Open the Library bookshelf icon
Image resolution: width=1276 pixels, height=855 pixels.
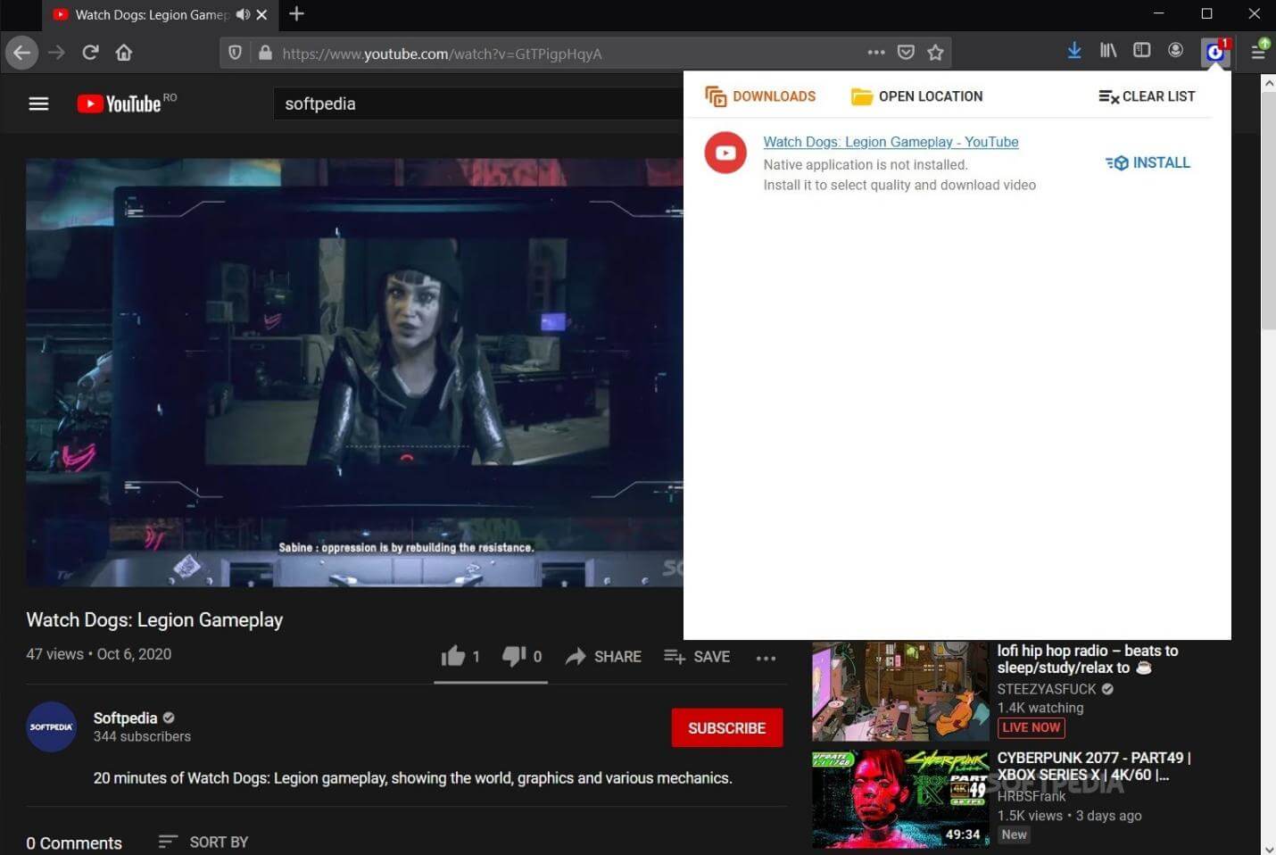pyautogui.click(x=1108, y=51)
